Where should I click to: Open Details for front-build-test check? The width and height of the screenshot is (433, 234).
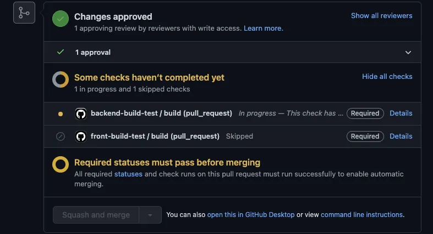click(x=401, y=136)
